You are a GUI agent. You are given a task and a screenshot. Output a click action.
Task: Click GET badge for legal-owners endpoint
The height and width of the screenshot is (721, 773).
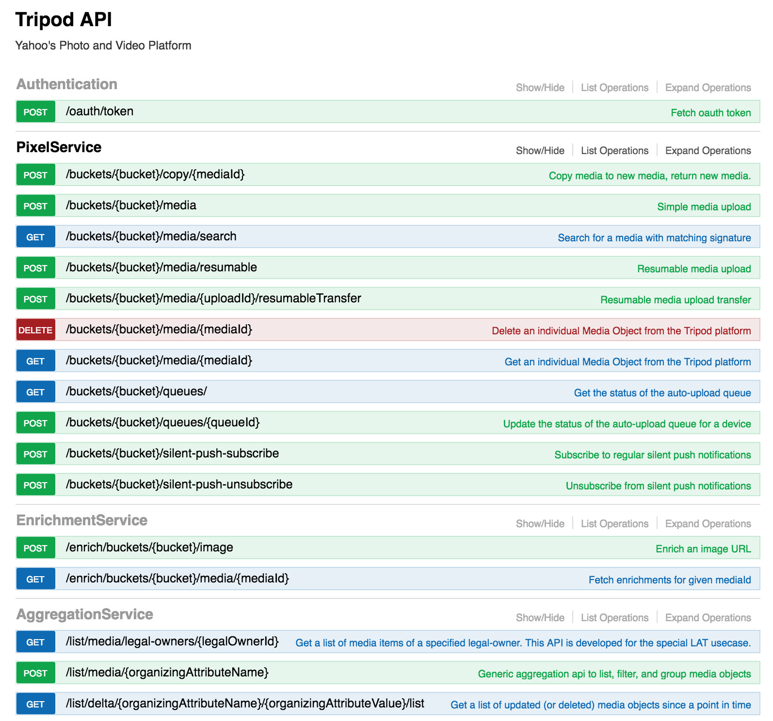pyautogui.click(x=35, y=642)
